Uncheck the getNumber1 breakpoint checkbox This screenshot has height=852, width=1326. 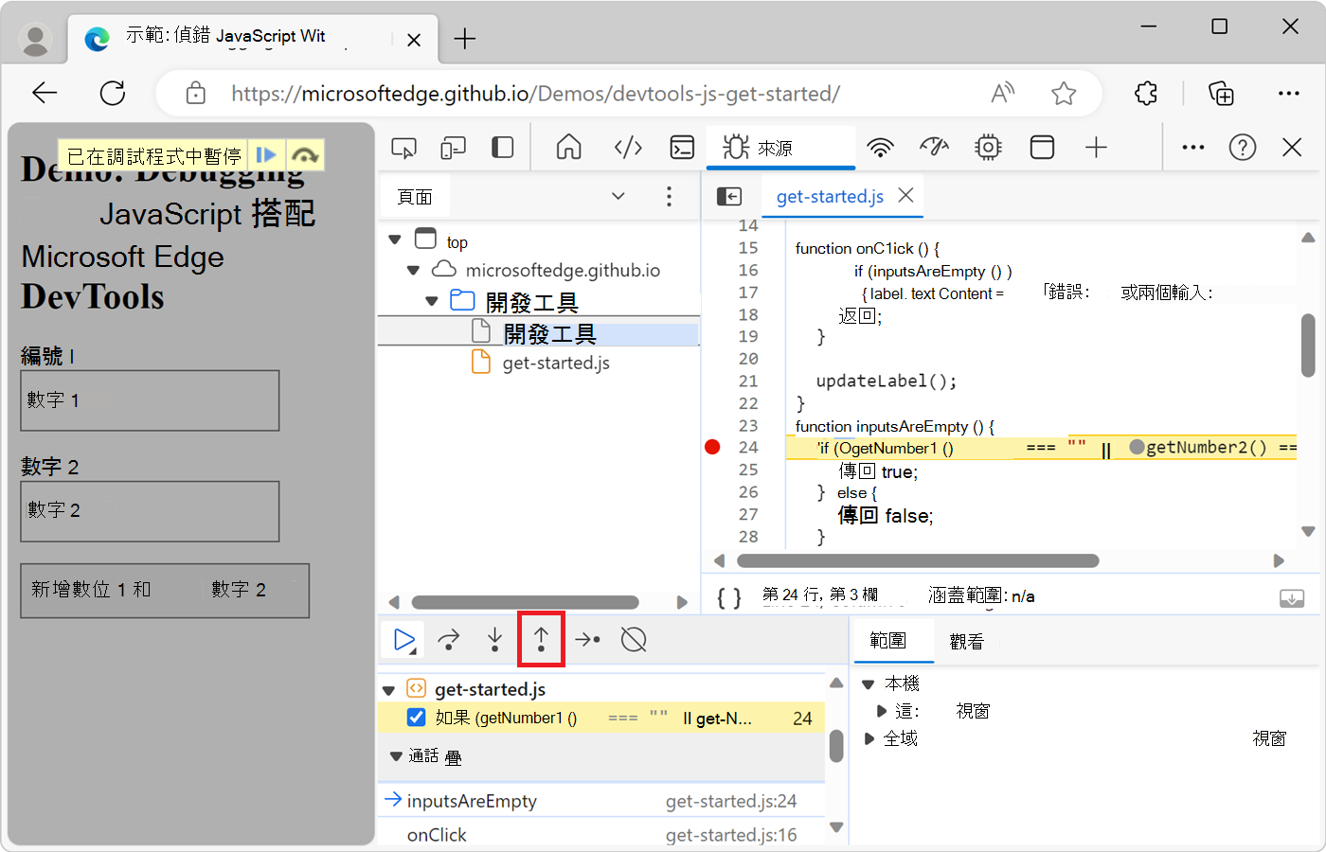click(416, 718)
